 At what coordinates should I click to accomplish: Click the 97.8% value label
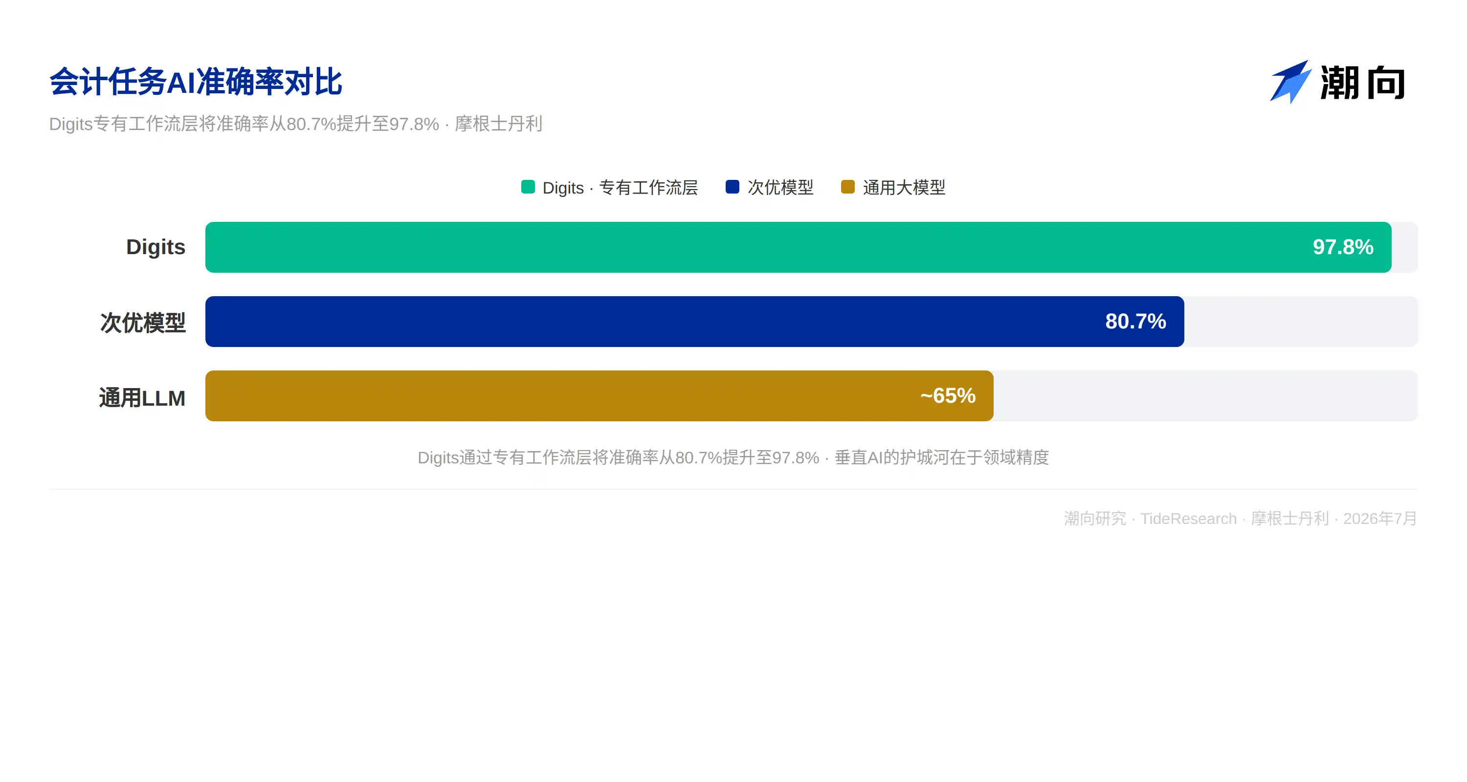click(x=1343, y=247)
